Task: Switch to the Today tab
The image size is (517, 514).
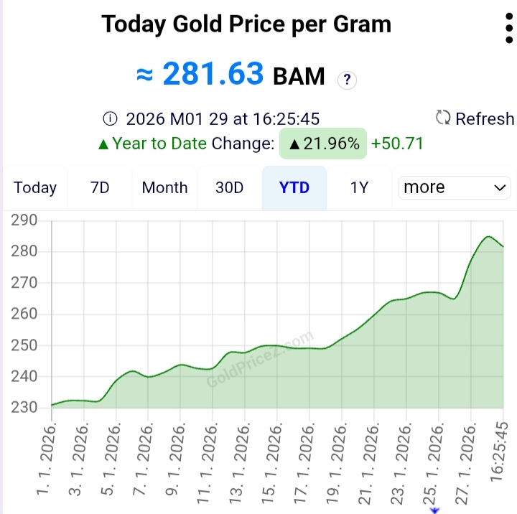Action: point(35,187)
